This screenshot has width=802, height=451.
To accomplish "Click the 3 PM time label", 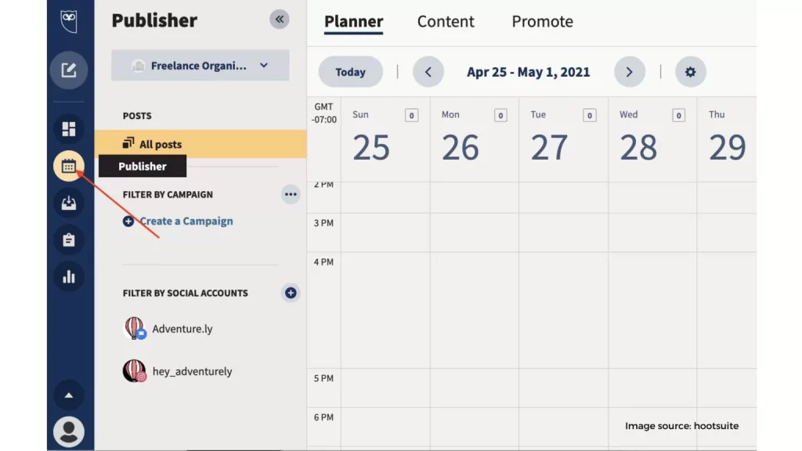I will (x=323, y=223).
